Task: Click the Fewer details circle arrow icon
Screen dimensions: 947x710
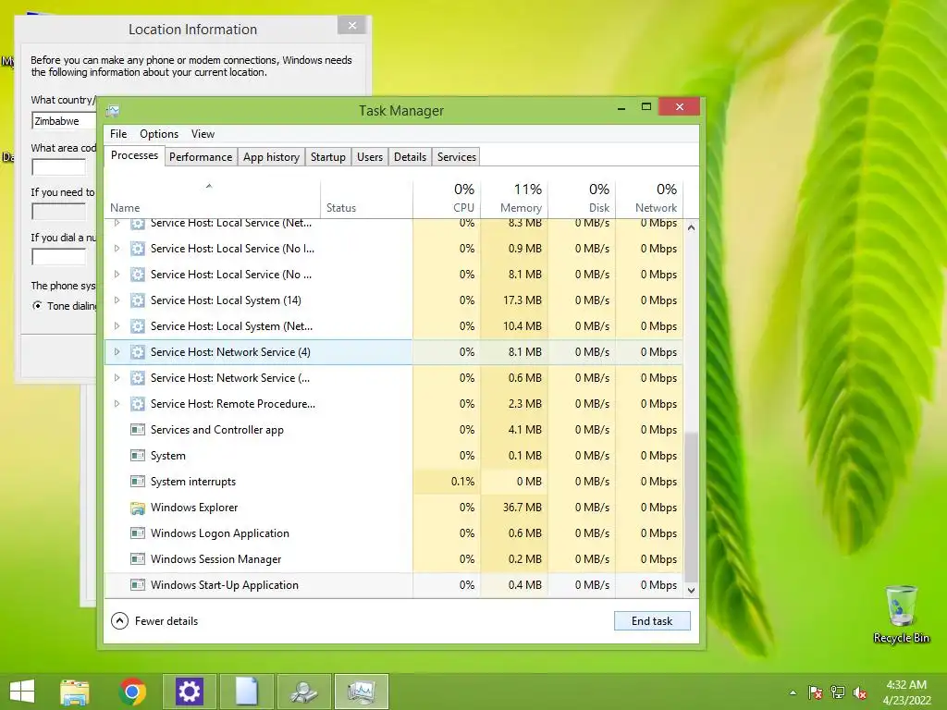Action: coord(119,620)
